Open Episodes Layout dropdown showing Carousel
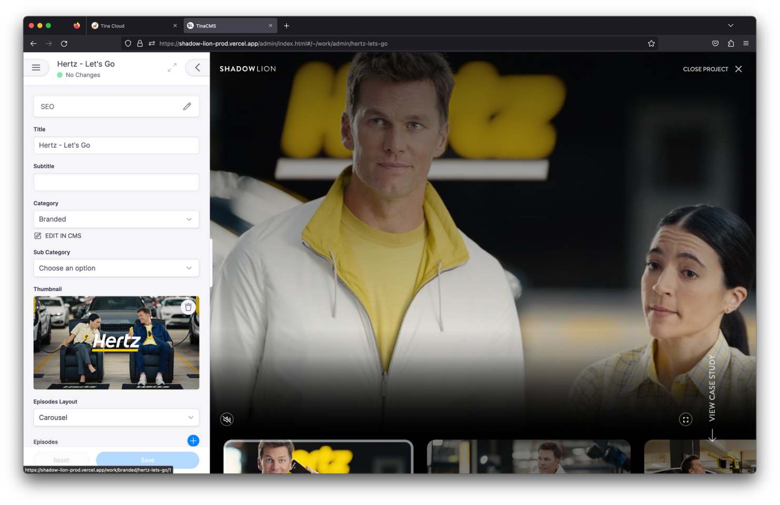Viewport: 780px width, 505px height. 116,418
